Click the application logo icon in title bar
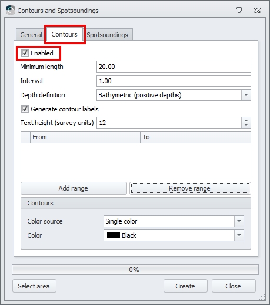The height and width of the screenshot is (305, 270). coord(11,10)
